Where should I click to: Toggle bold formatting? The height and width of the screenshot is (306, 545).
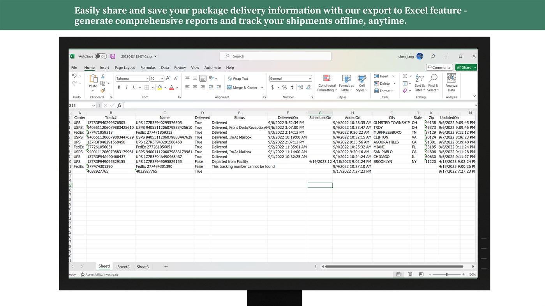(119, 87)
